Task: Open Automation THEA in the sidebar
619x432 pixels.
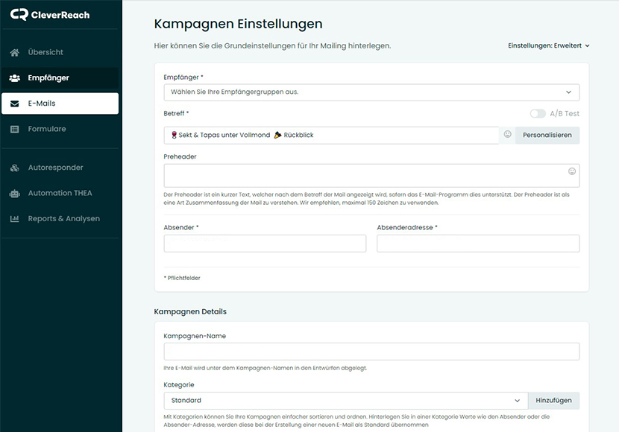Action: coord(60,194)
